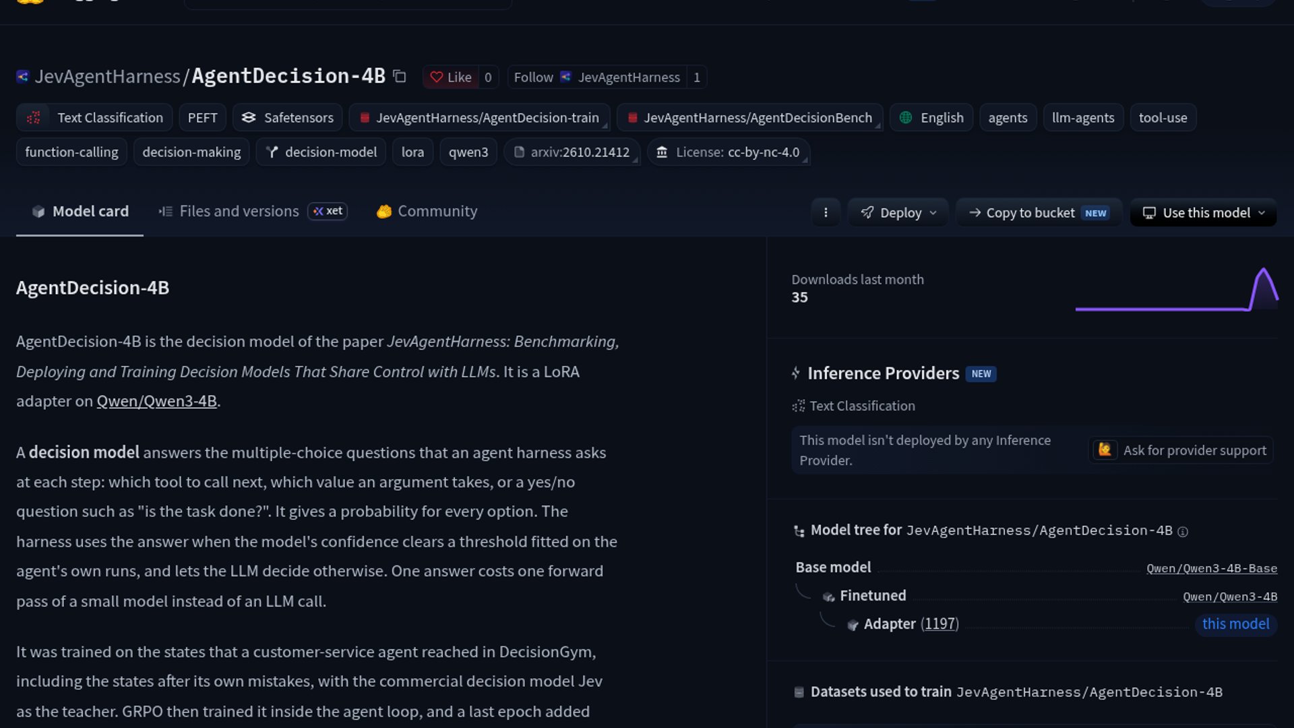Image resolution: width=1294 pixels, height=728 pixels.
Task: Select the Safetensors tag
Action: 287,117
